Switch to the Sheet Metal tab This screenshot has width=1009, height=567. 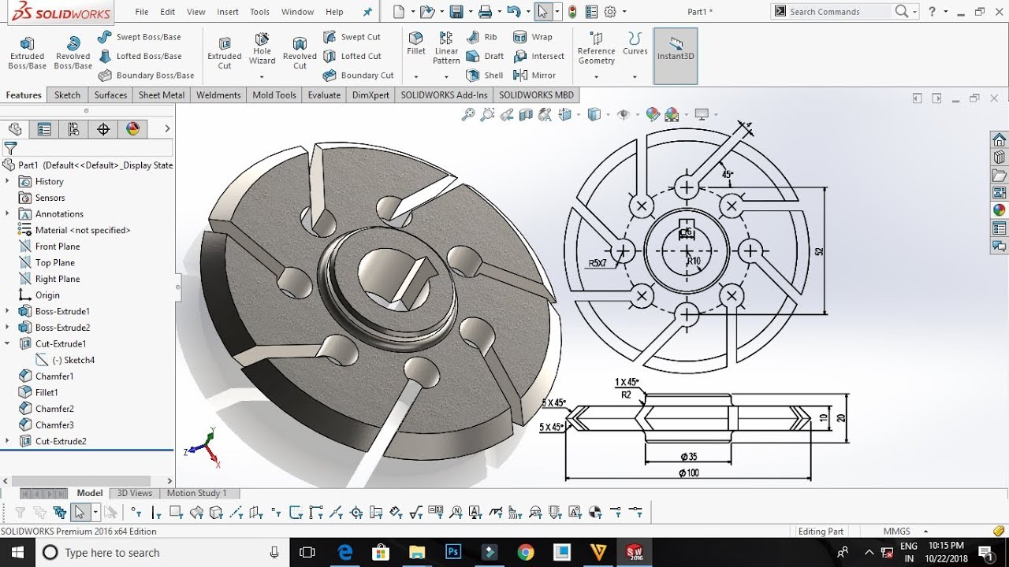tap(162, 95)
